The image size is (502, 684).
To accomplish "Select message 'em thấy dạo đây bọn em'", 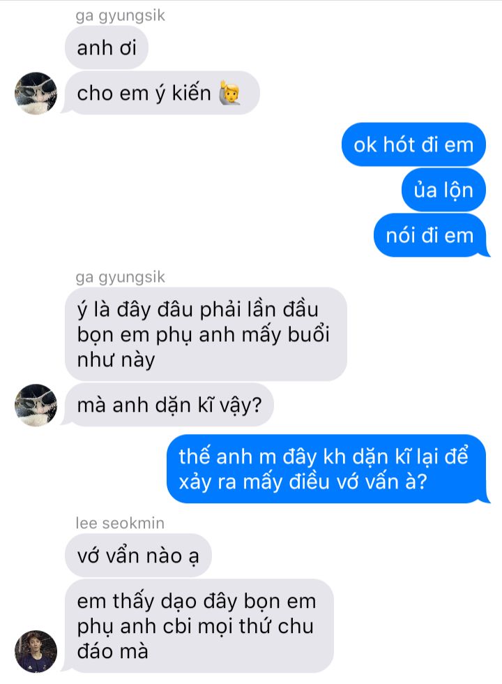I will (199, 625).
